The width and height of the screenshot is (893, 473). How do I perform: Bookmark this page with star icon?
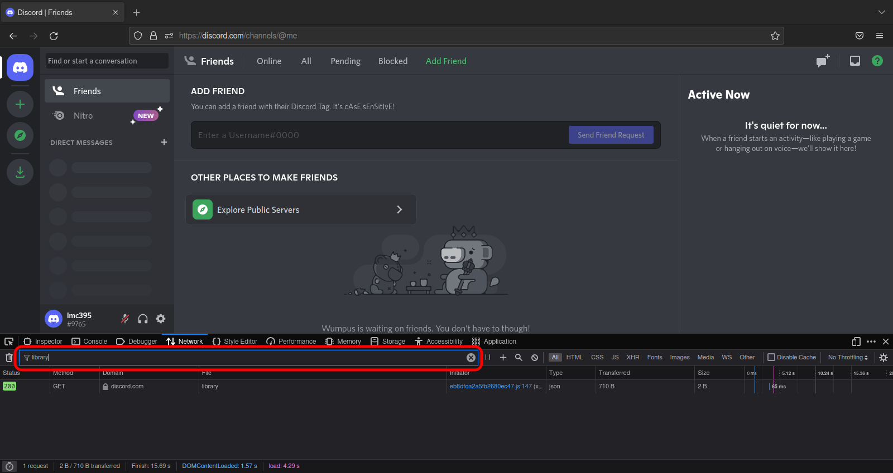click(x=775, y=36)
